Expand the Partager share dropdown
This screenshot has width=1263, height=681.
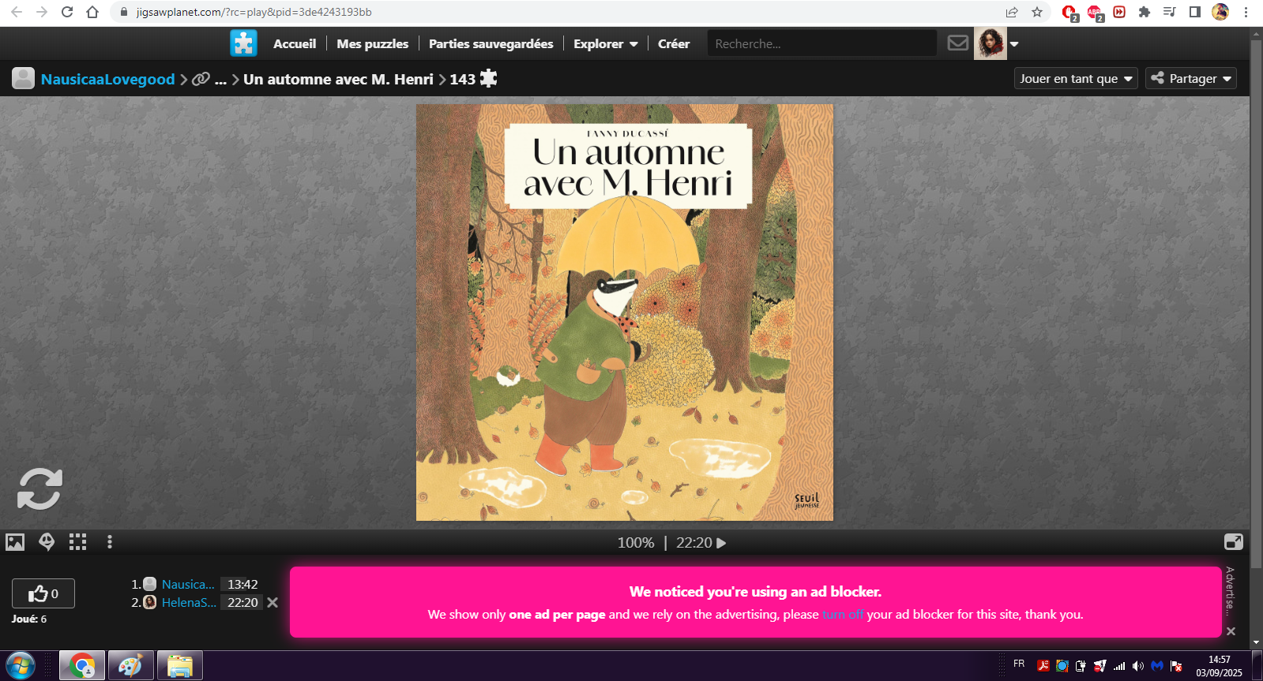click(1191, 79)
